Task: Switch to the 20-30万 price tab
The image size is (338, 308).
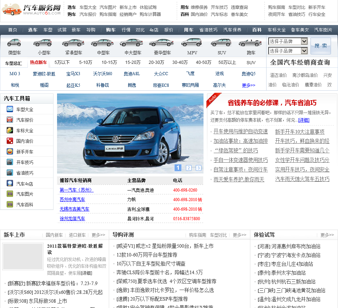Action: pos(156,62)
